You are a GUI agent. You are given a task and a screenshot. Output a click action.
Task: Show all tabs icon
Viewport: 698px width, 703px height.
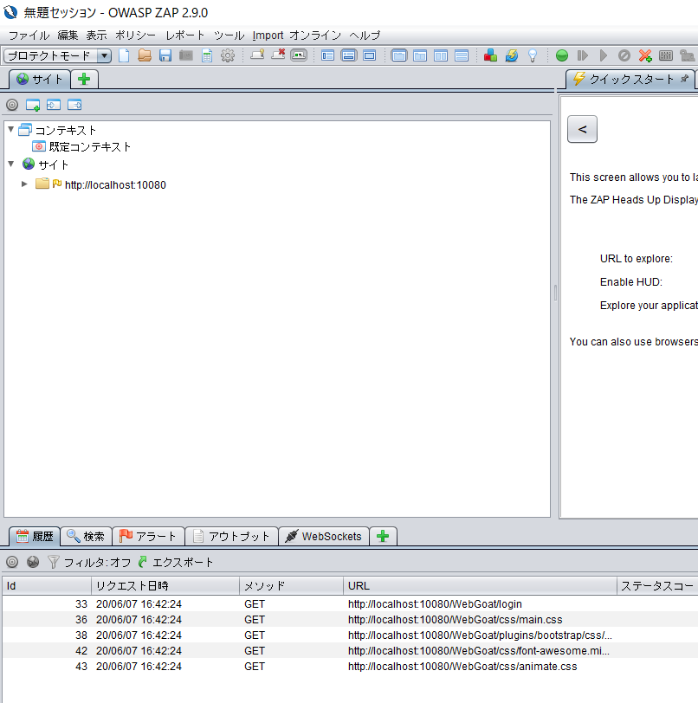point(257,55)
